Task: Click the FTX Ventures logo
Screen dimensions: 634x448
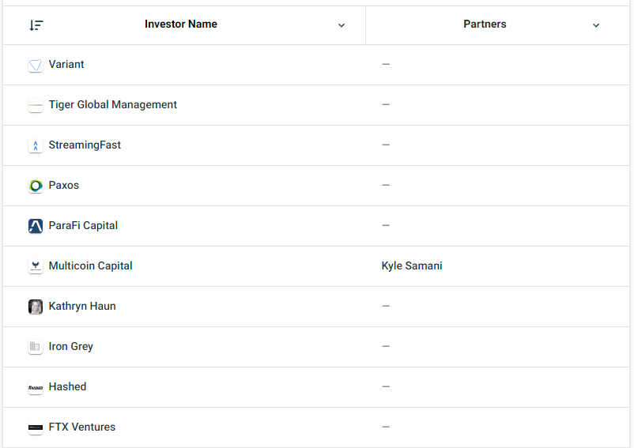Action: (x=36, y=427)
